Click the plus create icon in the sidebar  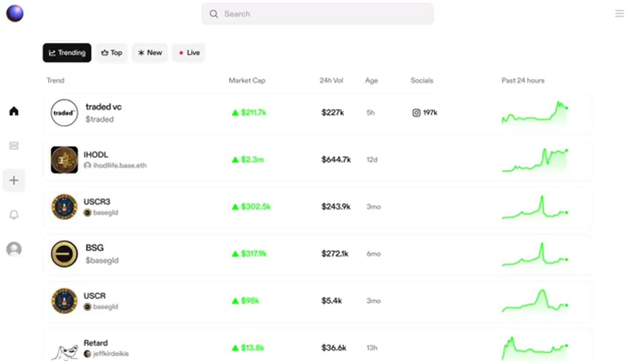coord(14,180)
